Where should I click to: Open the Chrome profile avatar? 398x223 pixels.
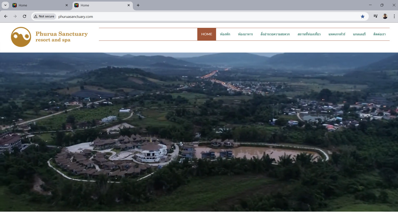click(x=385, y=17)
